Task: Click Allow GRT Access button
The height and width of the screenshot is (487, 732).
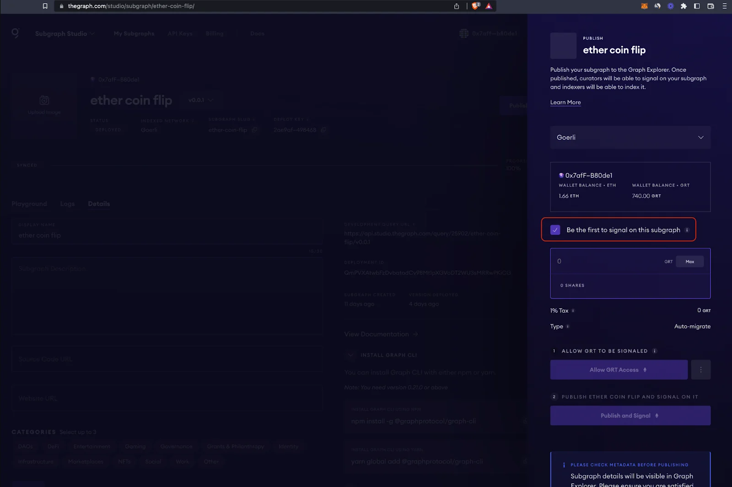Action: pyautogui.click(x=619, y=369)
